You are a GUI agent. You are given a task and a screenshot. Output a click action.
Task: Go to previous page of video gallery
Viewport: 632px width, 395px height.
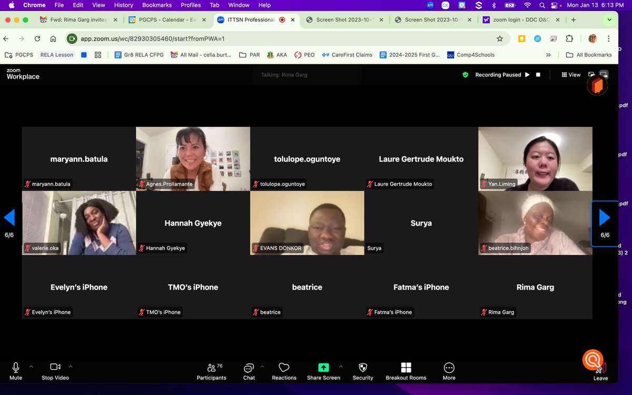tap(9, 218)
